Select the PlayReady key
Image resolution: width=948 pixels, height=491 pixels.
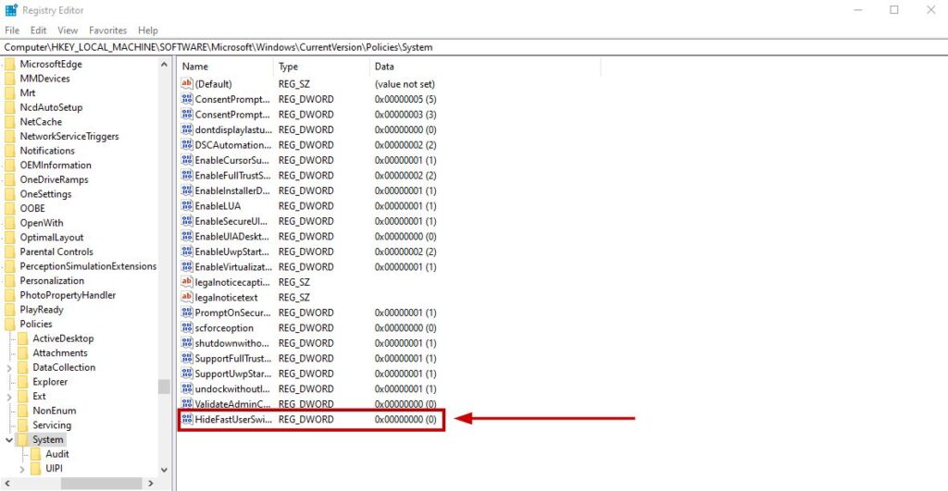(x=42, y=310)
